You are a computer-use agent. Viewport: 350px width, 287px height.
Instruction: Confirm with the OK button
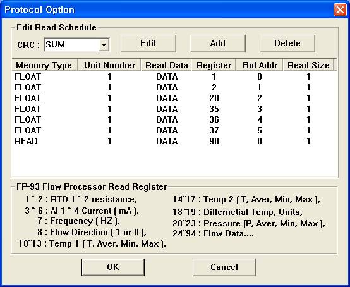[113, 267]
